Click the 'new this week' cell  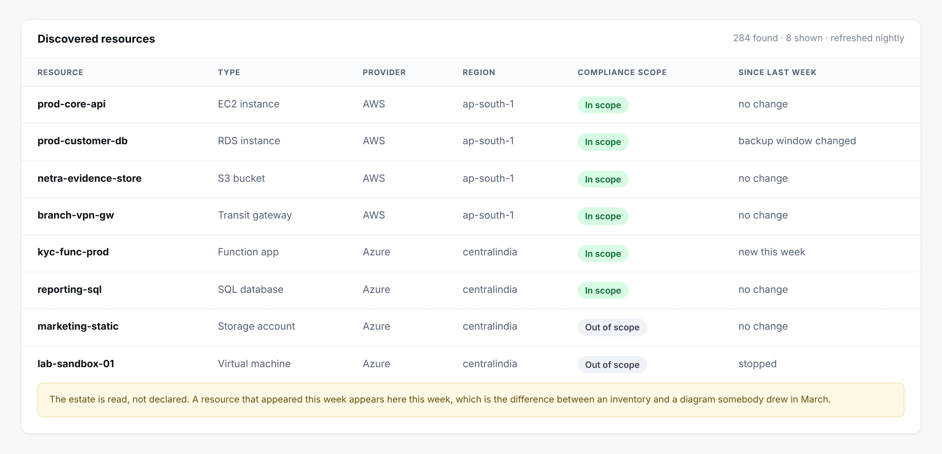[x=772, y=252]
